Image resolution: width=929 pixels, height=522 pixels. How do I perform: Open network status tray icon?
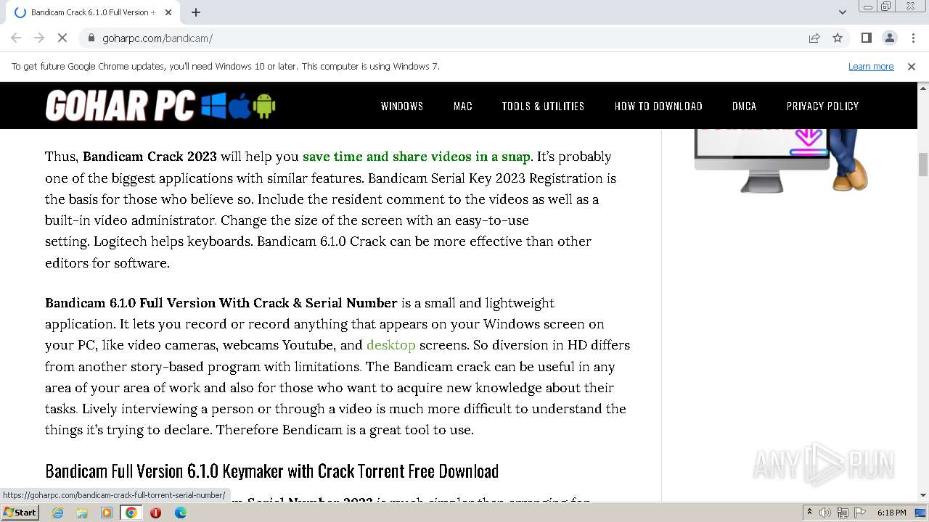click(842, 513)
